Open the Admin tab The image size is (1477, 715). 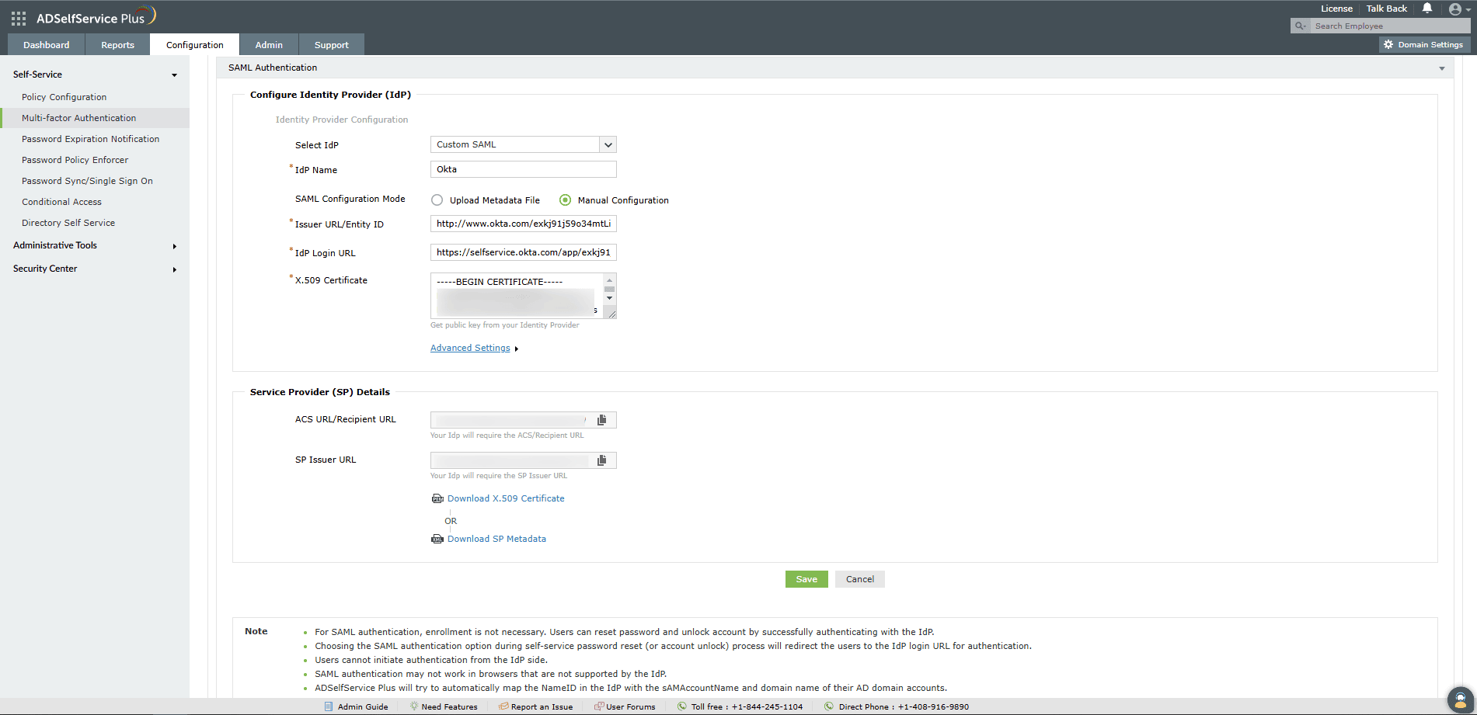(269, 45)
